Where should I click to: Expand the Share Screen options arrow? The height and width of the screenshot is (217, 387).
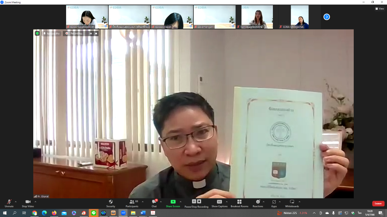click(x=180, y=202)
